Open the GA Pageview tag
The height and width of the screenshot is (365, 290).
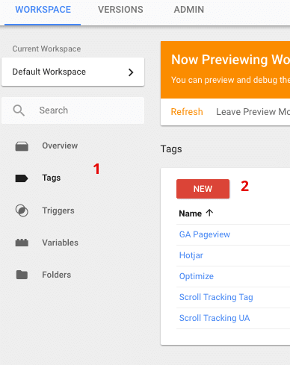tap(205, 234)
